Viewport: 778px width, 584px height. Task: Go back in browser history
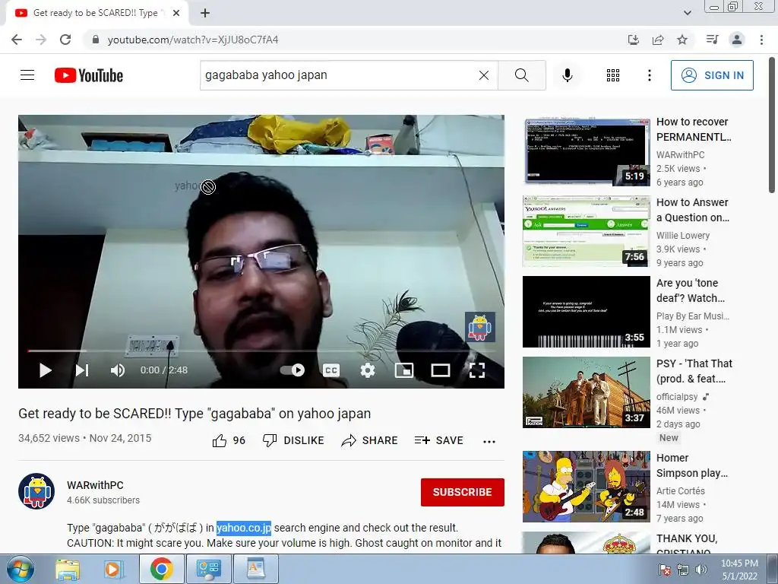pos(17,40)
